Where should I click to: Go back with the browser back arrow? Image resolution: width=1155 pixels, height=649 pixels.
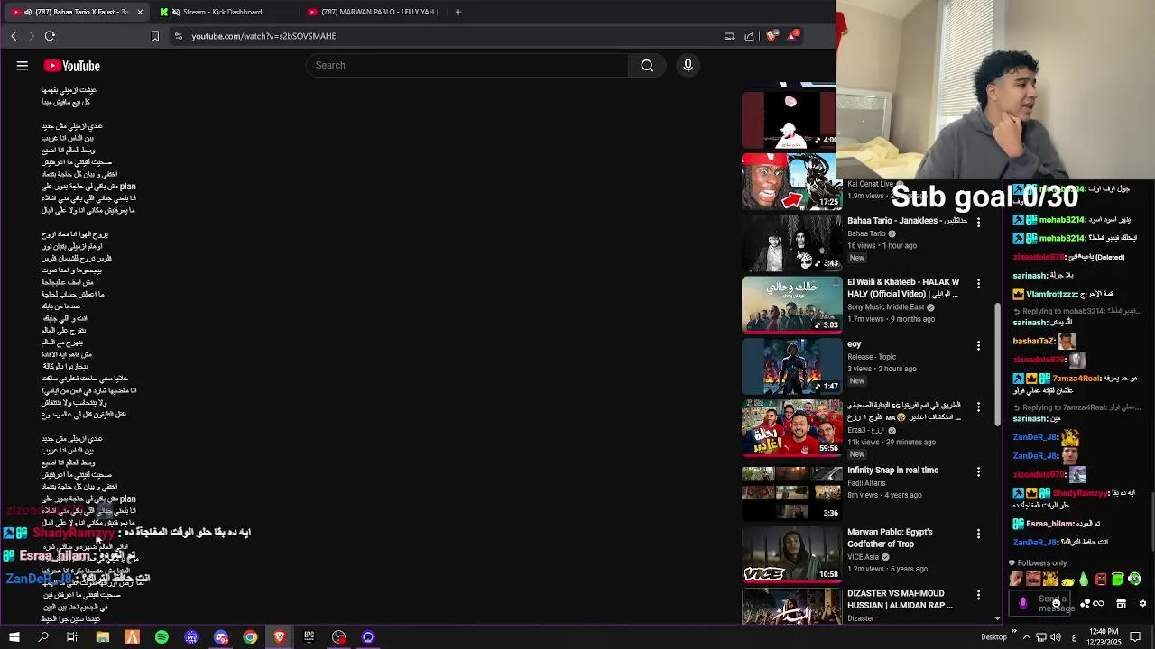pos(14,36)
